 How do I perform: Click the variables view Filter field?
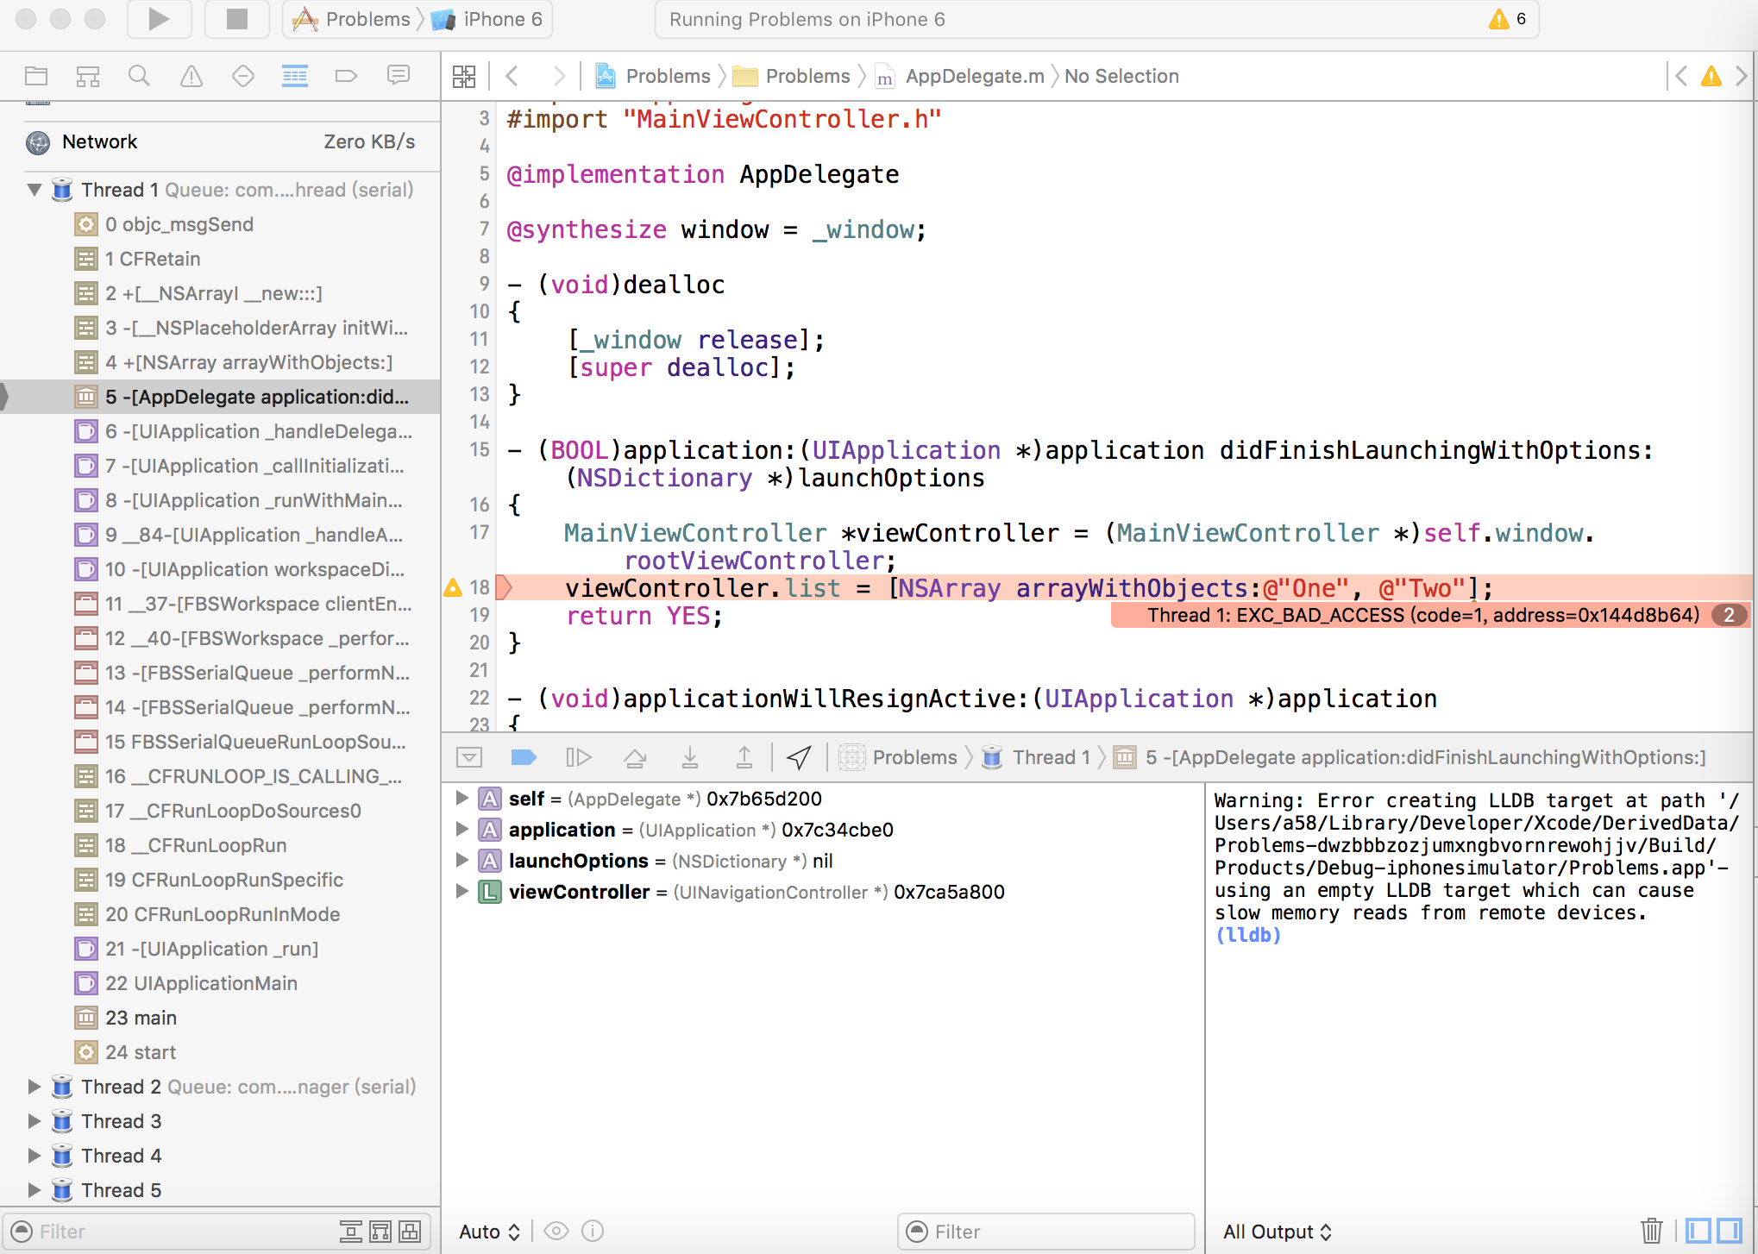point(1045,1232)
